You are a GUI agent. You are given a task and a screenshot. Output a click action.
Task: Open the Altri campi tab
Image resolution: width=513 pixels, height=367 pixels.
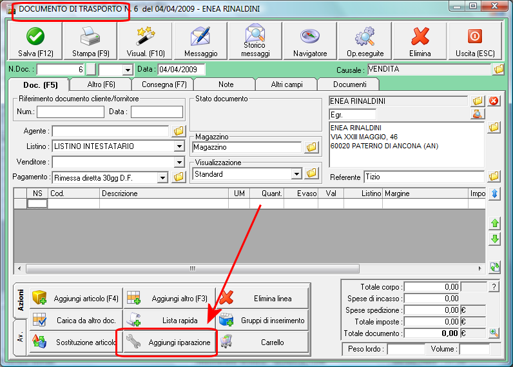click(x=287, y=84)
